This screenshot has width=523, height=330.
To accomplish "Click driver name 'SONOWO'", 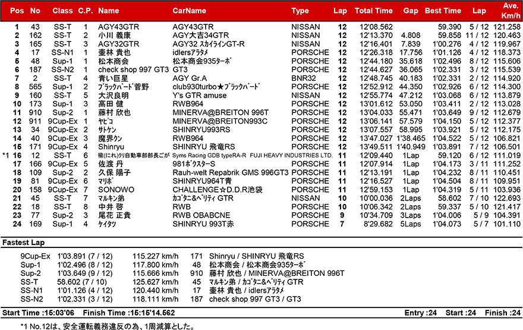I will click(116, 190).
